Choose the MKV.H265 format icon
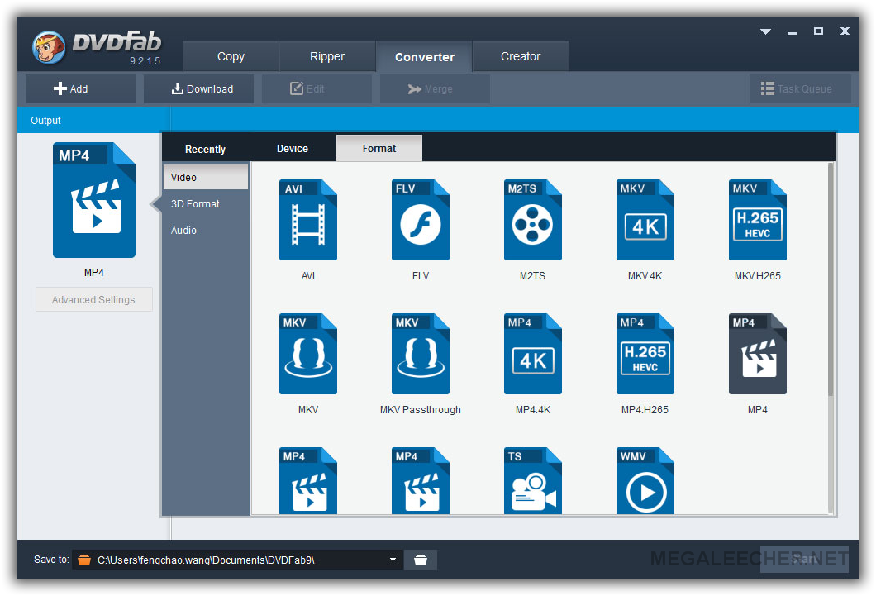The height and width of the screenshot is (596, 876). (758, 220)
